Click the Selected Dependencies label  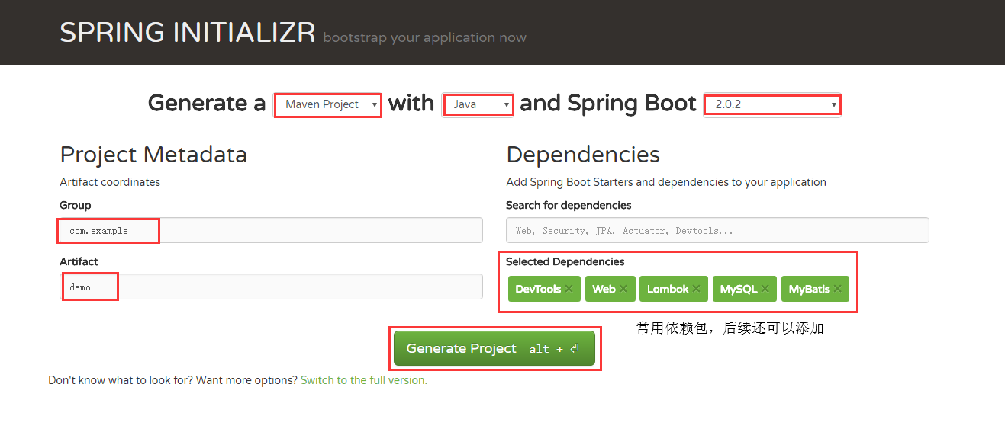tap(565, 261)
